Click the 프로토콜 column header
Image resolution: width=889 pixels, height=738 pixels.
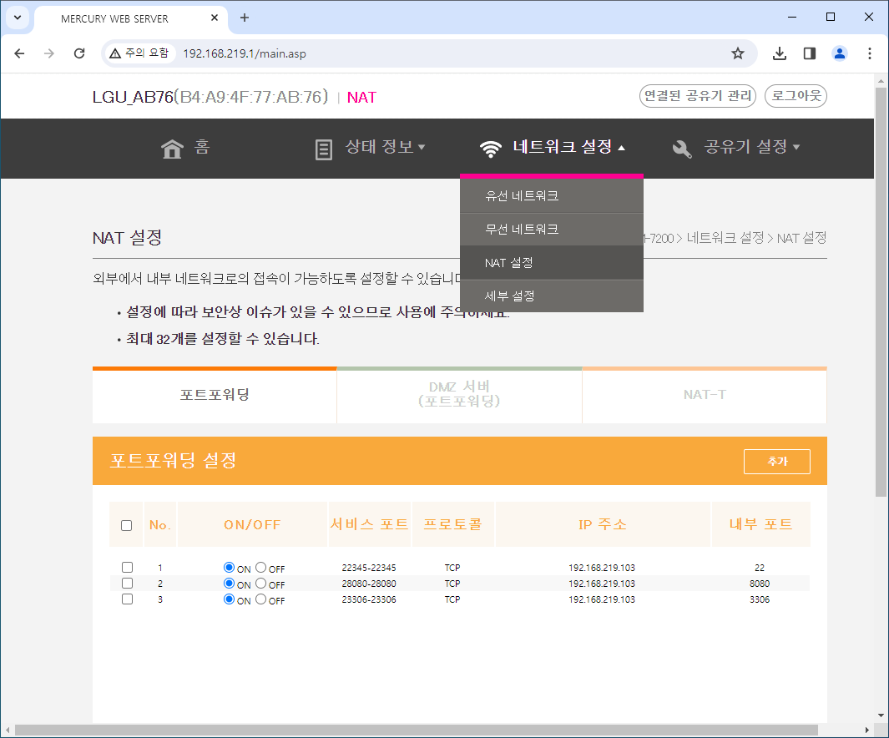tap(453, 524)
